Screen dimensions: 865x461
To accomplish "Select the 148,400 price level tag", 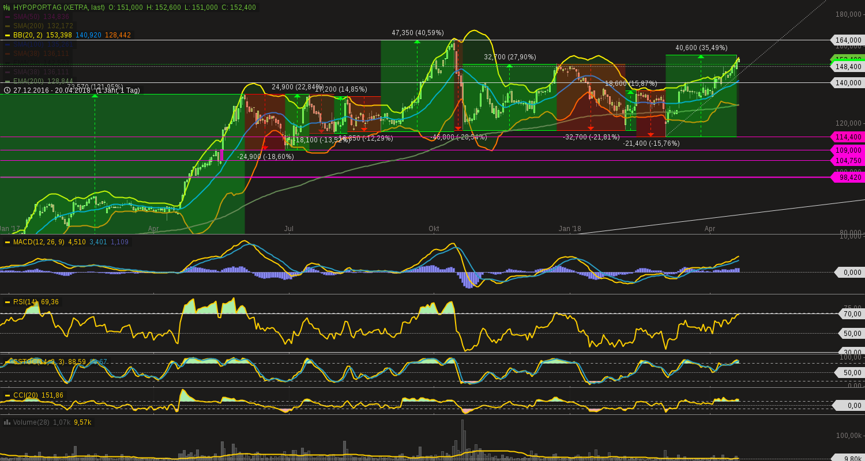I will click(847, 67).
